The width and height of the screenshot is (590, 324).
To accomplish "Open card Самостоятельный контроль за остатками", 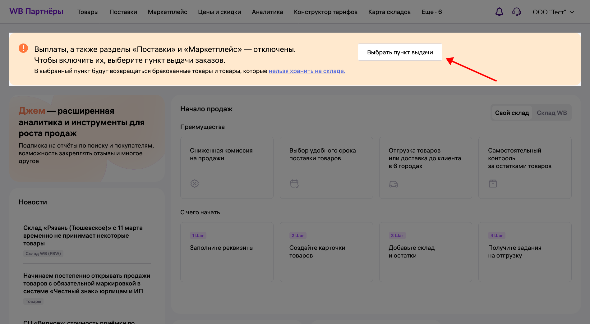I will [x=525, y=168].
